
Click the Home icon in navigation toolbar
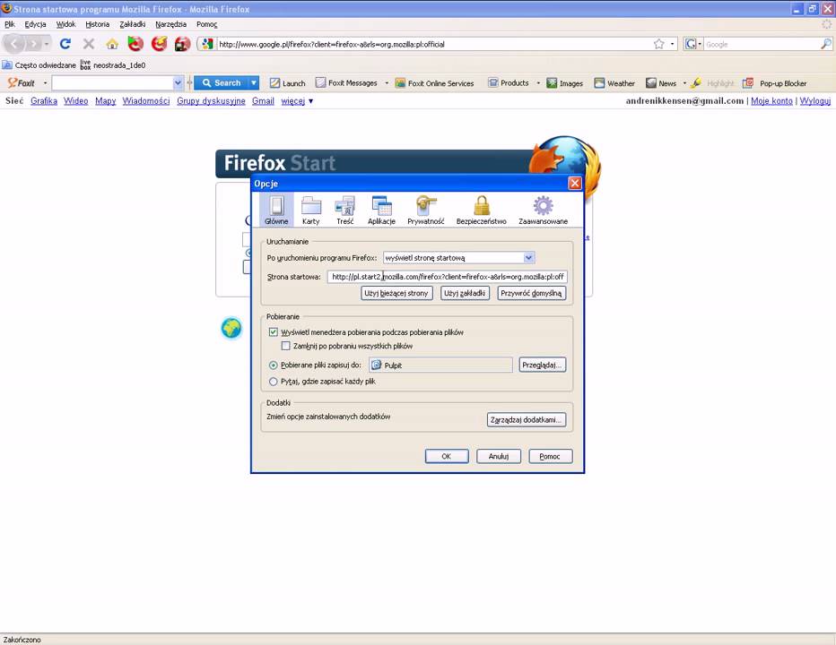(x=112, y=44)
